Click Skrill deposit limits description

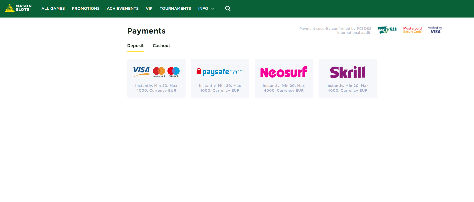[348, 88]
